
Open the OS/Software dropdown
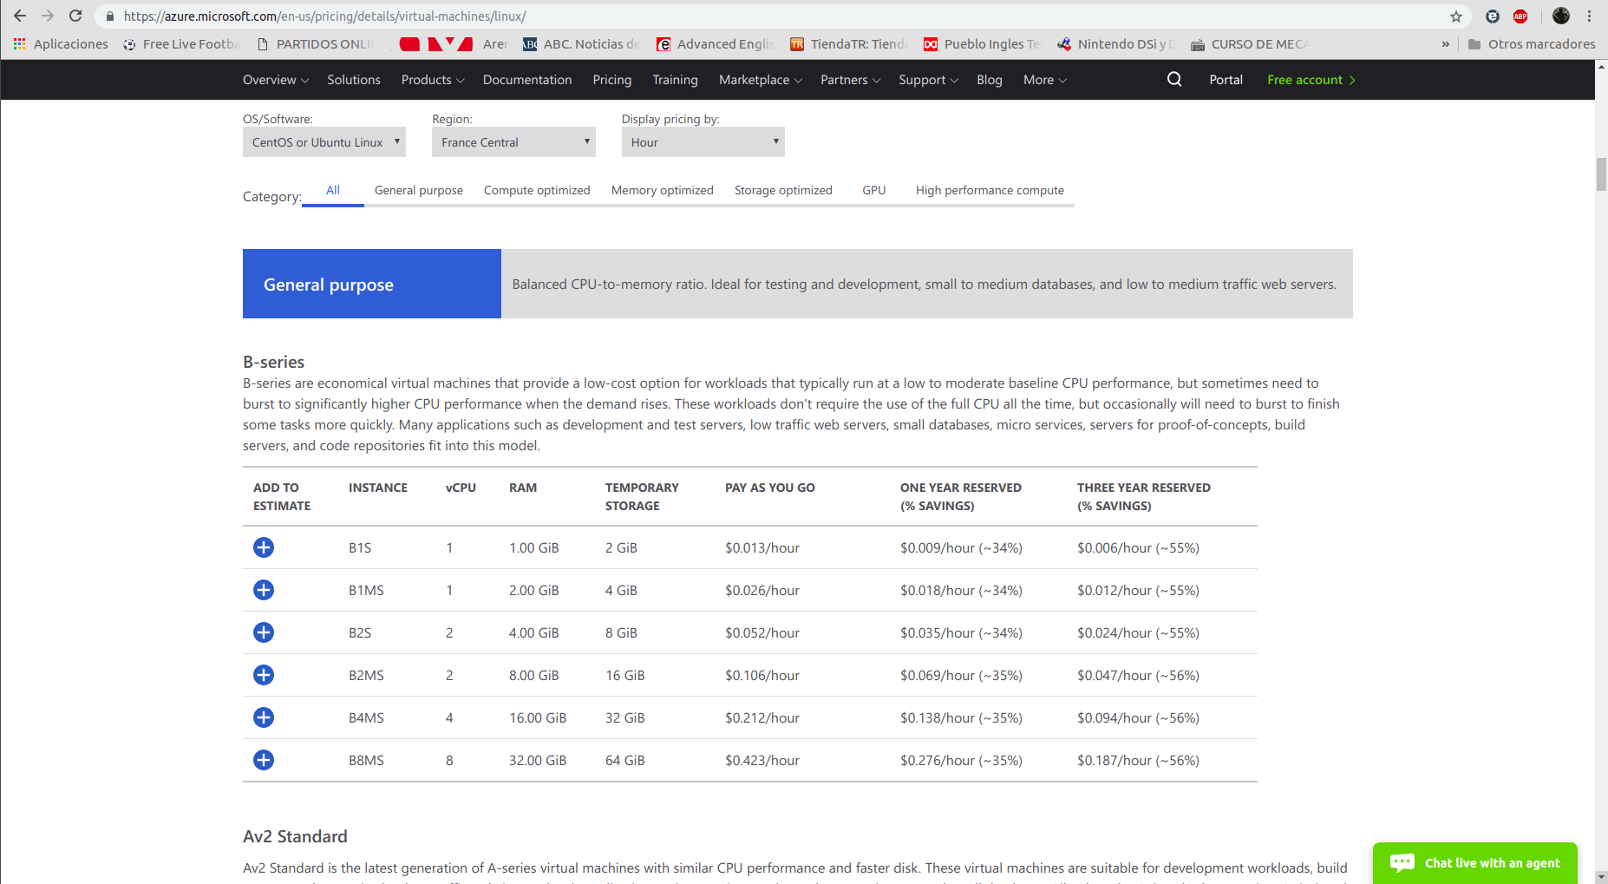click(324, 142)
